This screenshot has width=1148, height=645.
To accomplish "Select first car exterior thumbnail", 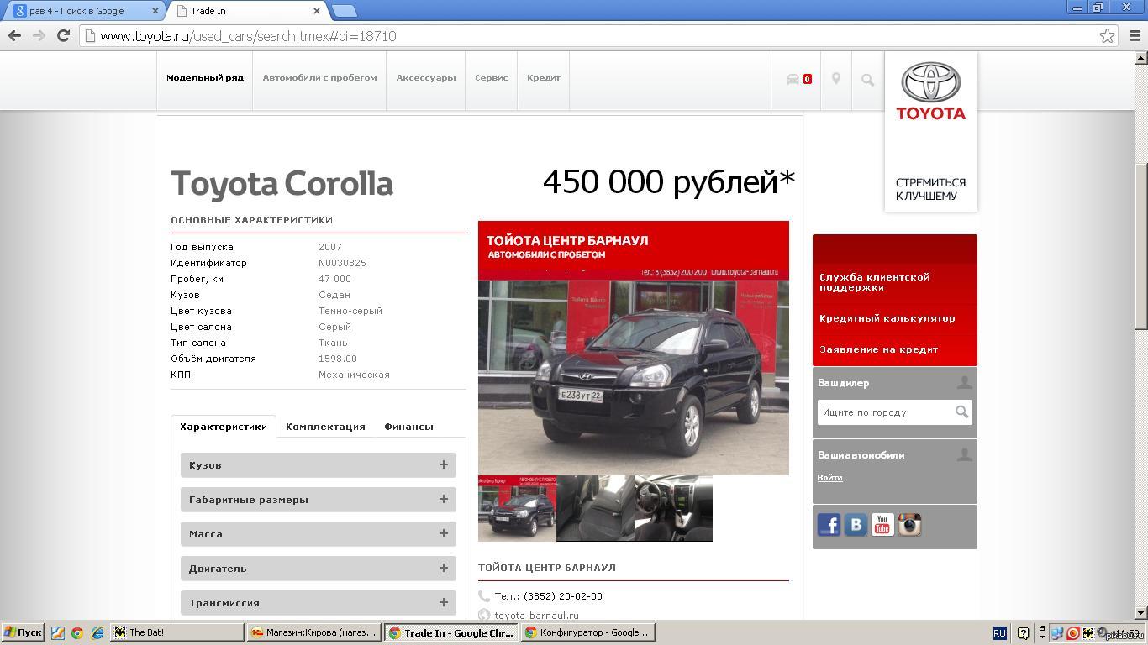I will point(517,508).
